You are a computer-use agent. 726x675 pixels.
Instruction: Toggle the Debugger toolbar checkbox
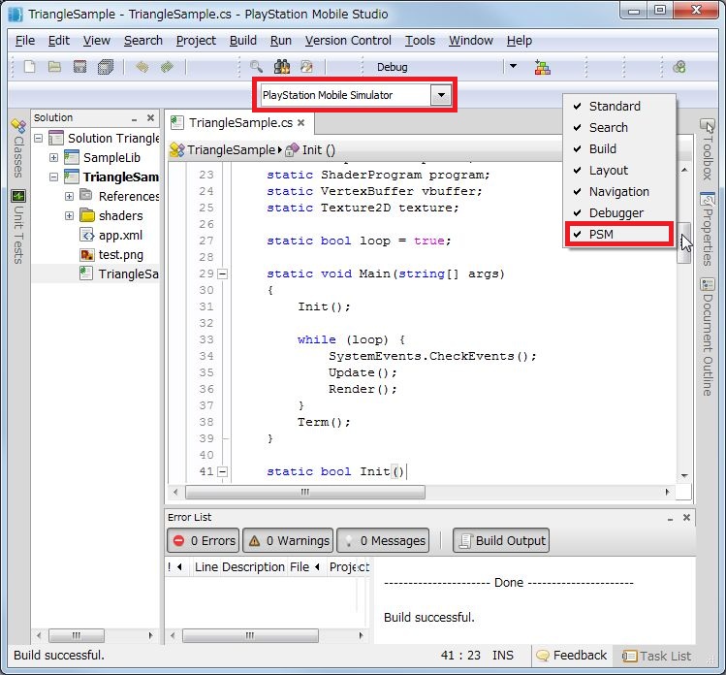616,212
